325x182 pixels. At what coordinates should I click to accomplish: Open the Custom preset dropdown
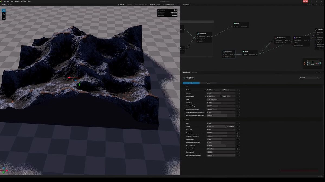click(309, 78)
